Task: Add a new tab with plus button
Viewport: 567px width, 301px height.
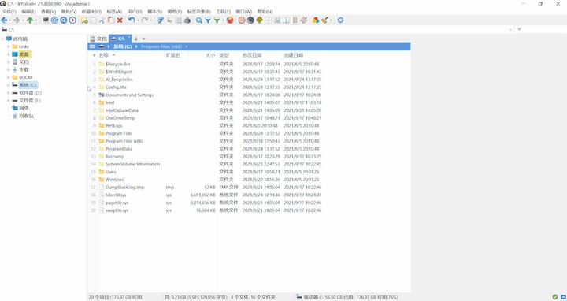Action: click(136, 39)
